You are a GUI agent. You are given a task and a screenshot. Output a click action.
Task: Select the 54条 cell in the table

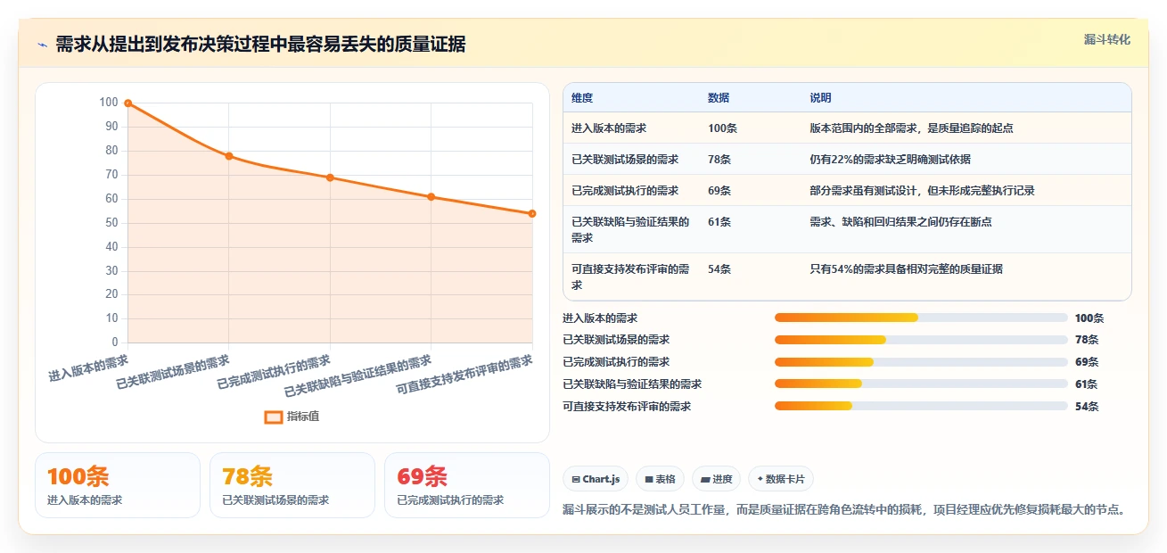pyautogui.click(x=719, y=269)
